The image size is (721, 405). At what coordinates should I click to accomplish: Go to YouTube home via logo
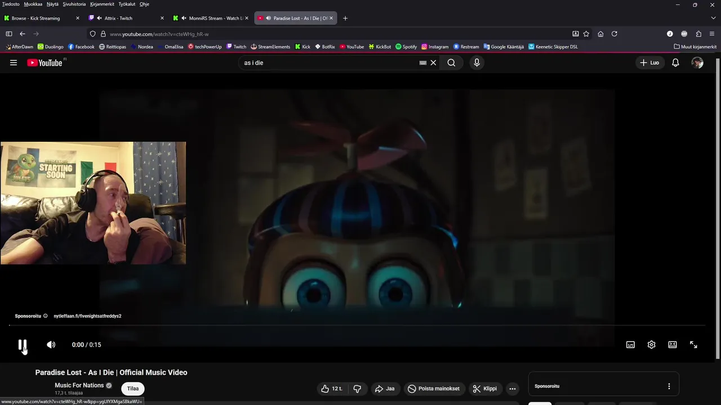click(44, 62)
